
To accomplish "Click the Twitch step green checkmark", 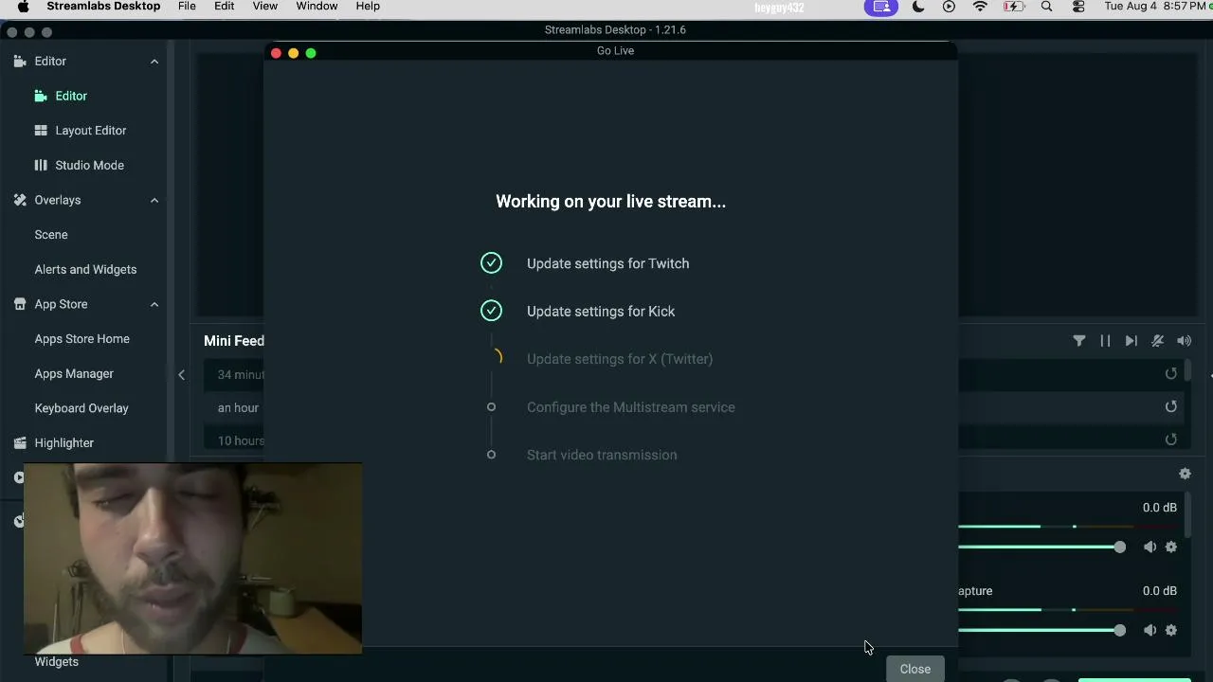I will tap(491, 263).
